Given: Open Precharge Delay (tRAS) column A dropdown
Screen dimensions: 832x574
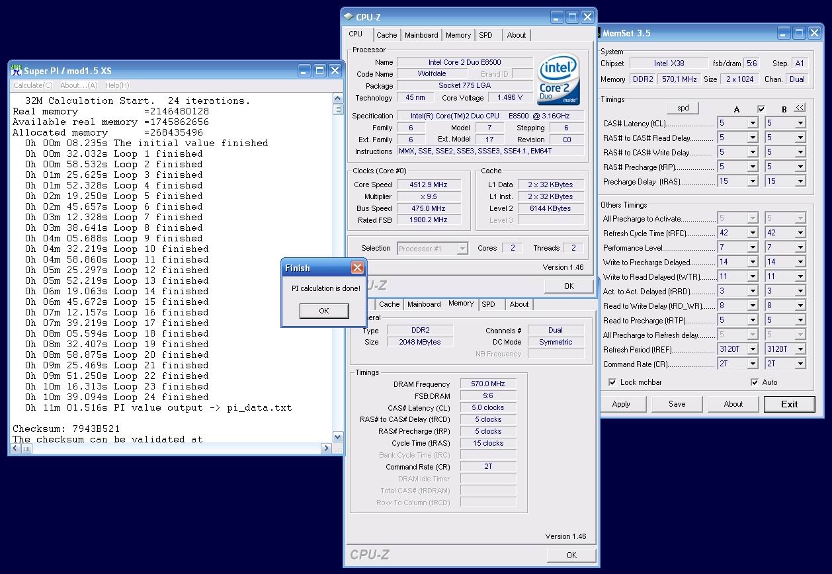Looking at the screenshot, I should [x=753, y=181].
